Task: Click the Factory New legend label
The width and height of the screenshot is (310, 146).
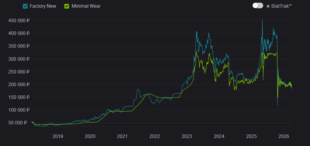Action: [x=43, y=6]
